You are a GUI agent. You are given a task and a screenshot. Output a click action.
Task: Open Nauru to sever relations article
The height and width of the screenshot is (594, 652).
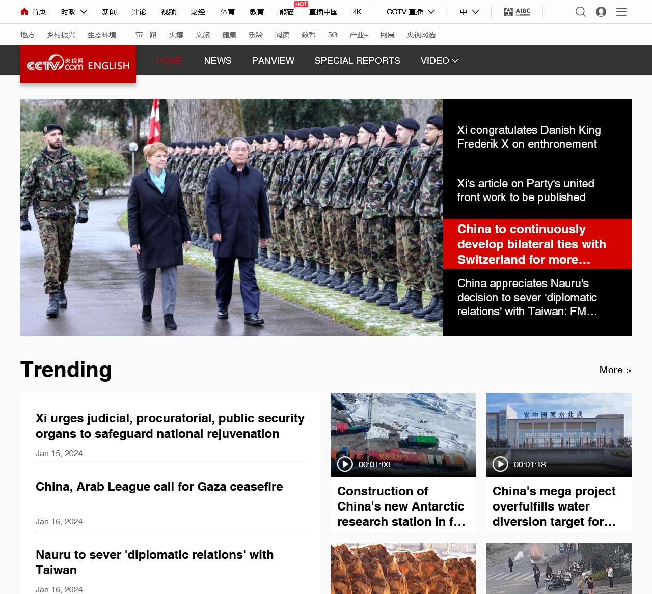pyautogui.click(x=155, y=562)
